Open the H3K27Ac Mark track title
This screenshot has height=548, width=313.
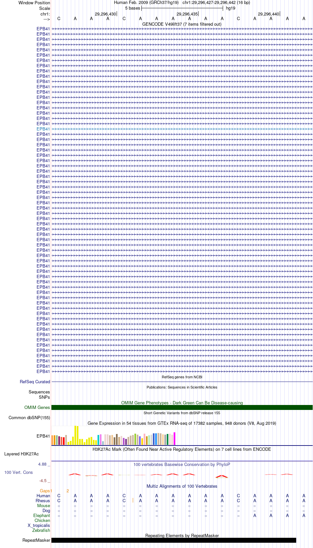click(x=182, y=449)
